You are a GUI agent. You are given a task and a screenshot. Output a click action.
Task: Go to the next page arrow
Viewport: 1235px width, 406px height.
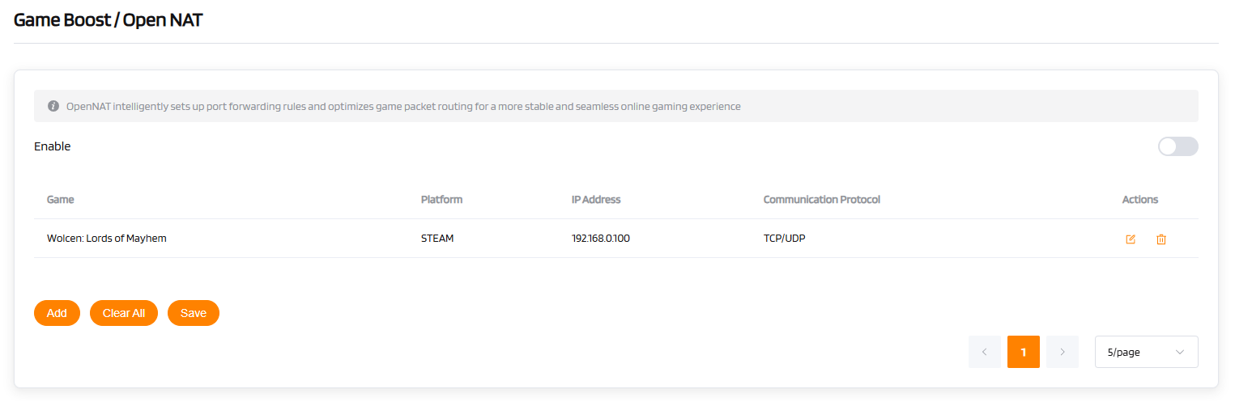pos(1062,352)
